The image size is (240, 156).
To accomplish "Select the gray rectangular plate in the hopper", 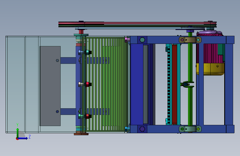I will 50,86.
